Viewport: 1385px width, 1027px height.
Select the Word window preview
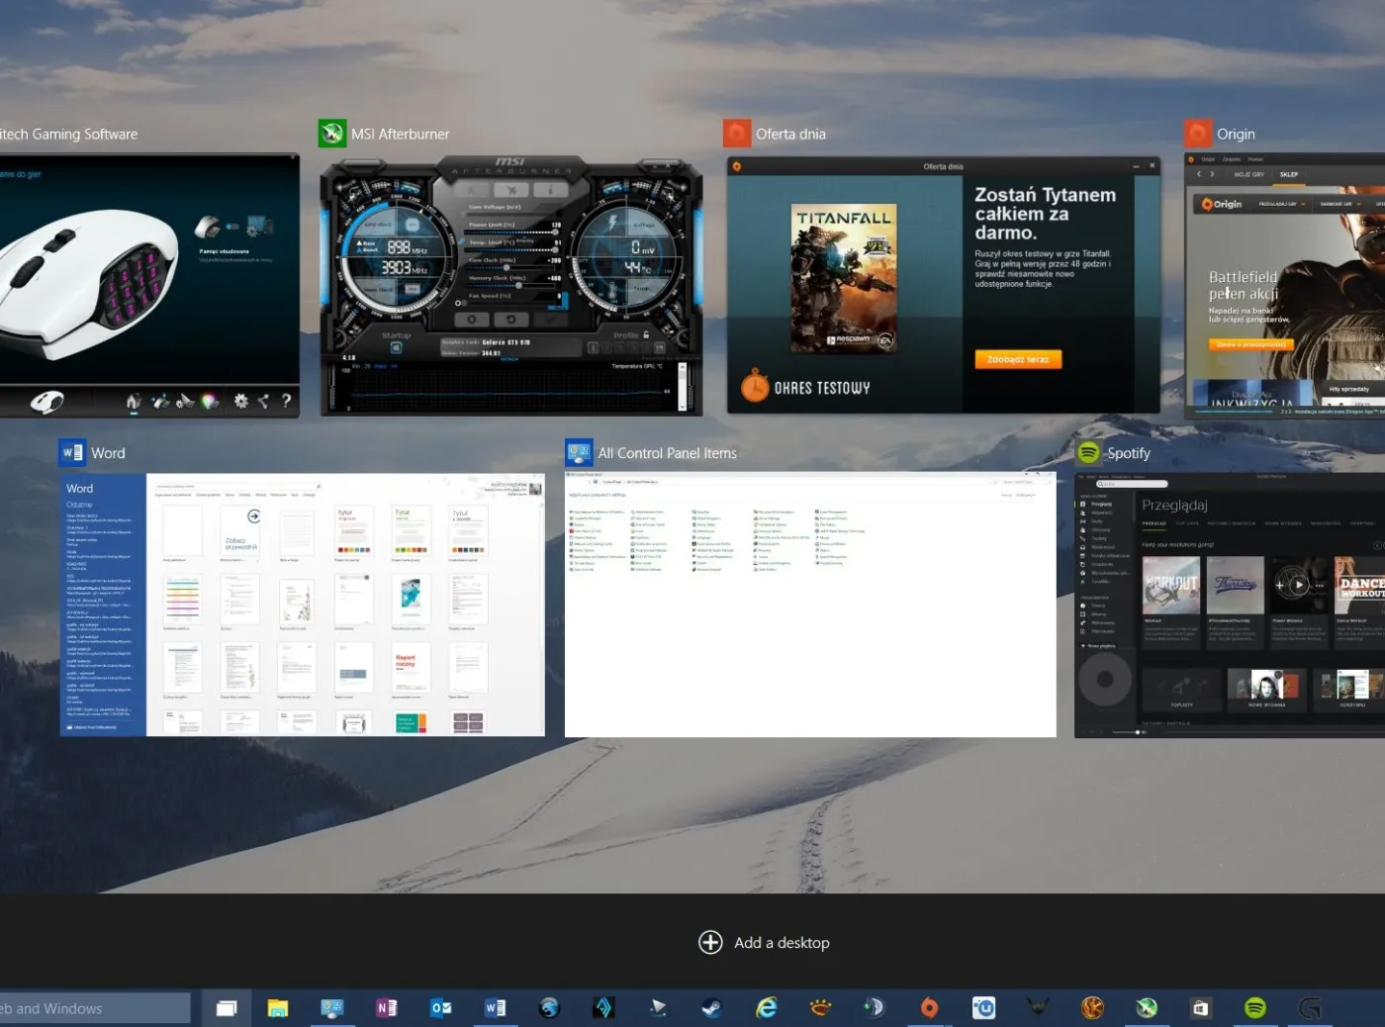point(302,605)
